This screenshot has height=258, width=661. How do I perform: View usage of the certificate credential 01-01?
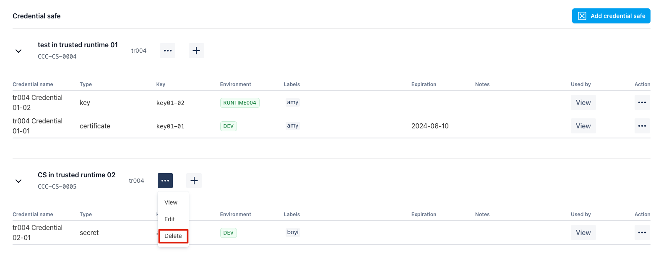coord(583,126)
